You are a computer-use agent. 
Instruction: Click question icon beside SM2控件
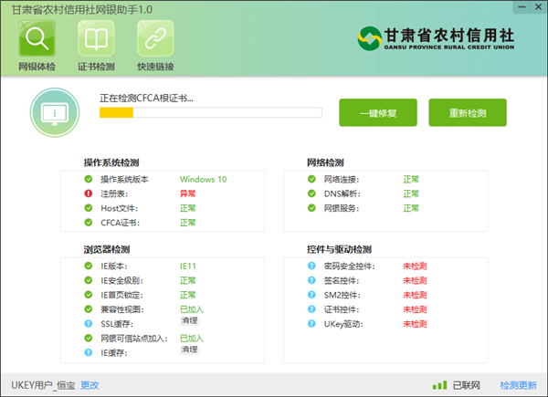pyautogui.click(x=311, y=295)
